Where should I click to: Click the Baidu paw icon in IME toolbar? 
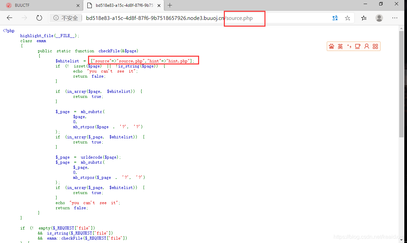point(331,47)
